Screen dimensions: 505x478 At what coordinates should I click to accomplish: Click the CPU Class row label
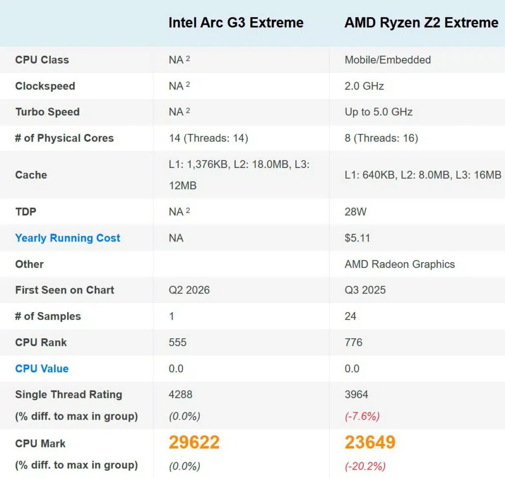pos(42,60)
